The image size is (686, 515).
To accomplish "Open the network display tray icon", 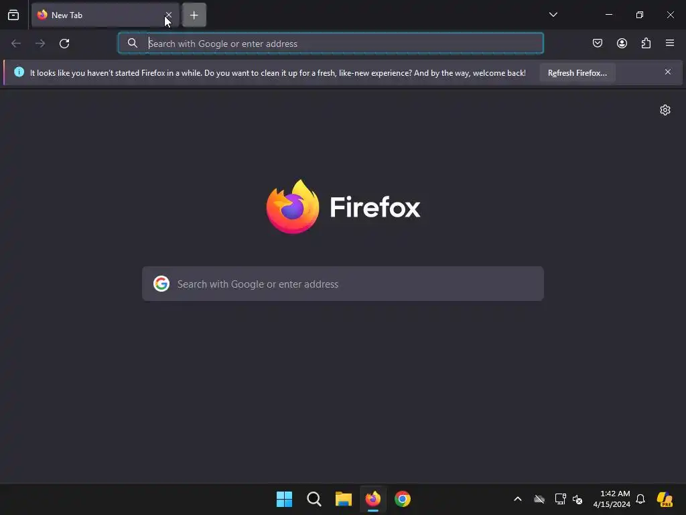I will (560, 499).
